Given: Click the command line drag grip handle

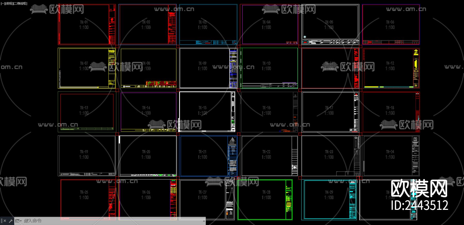Looking at the screenshot, I should coord(1,221).
